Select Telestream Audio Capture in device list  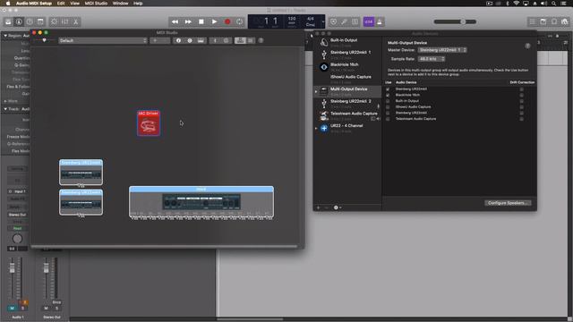click(347, 115)
